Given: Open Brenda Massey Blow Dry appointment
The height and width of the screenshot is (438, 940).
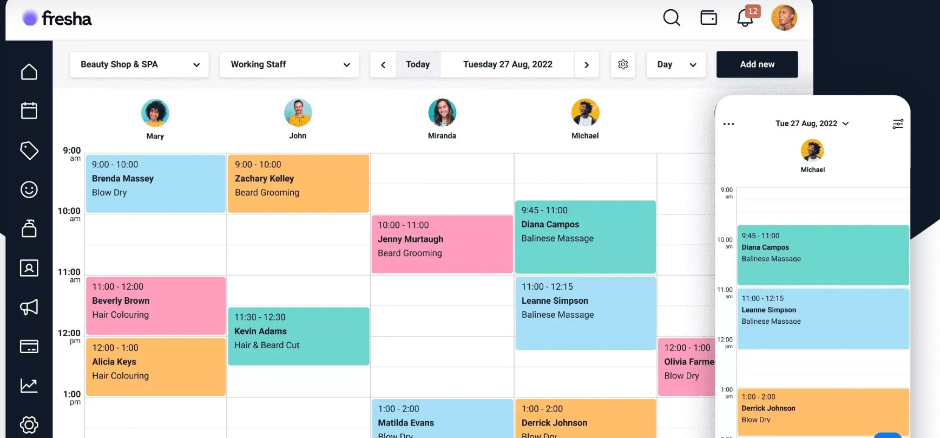Looking at the screenshot, I should click(x=155, y=184).
